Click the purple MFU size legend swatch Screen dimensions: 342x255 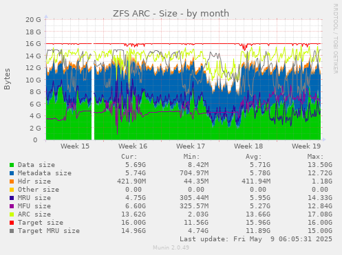pyautogui.click(x=12, y=206)
